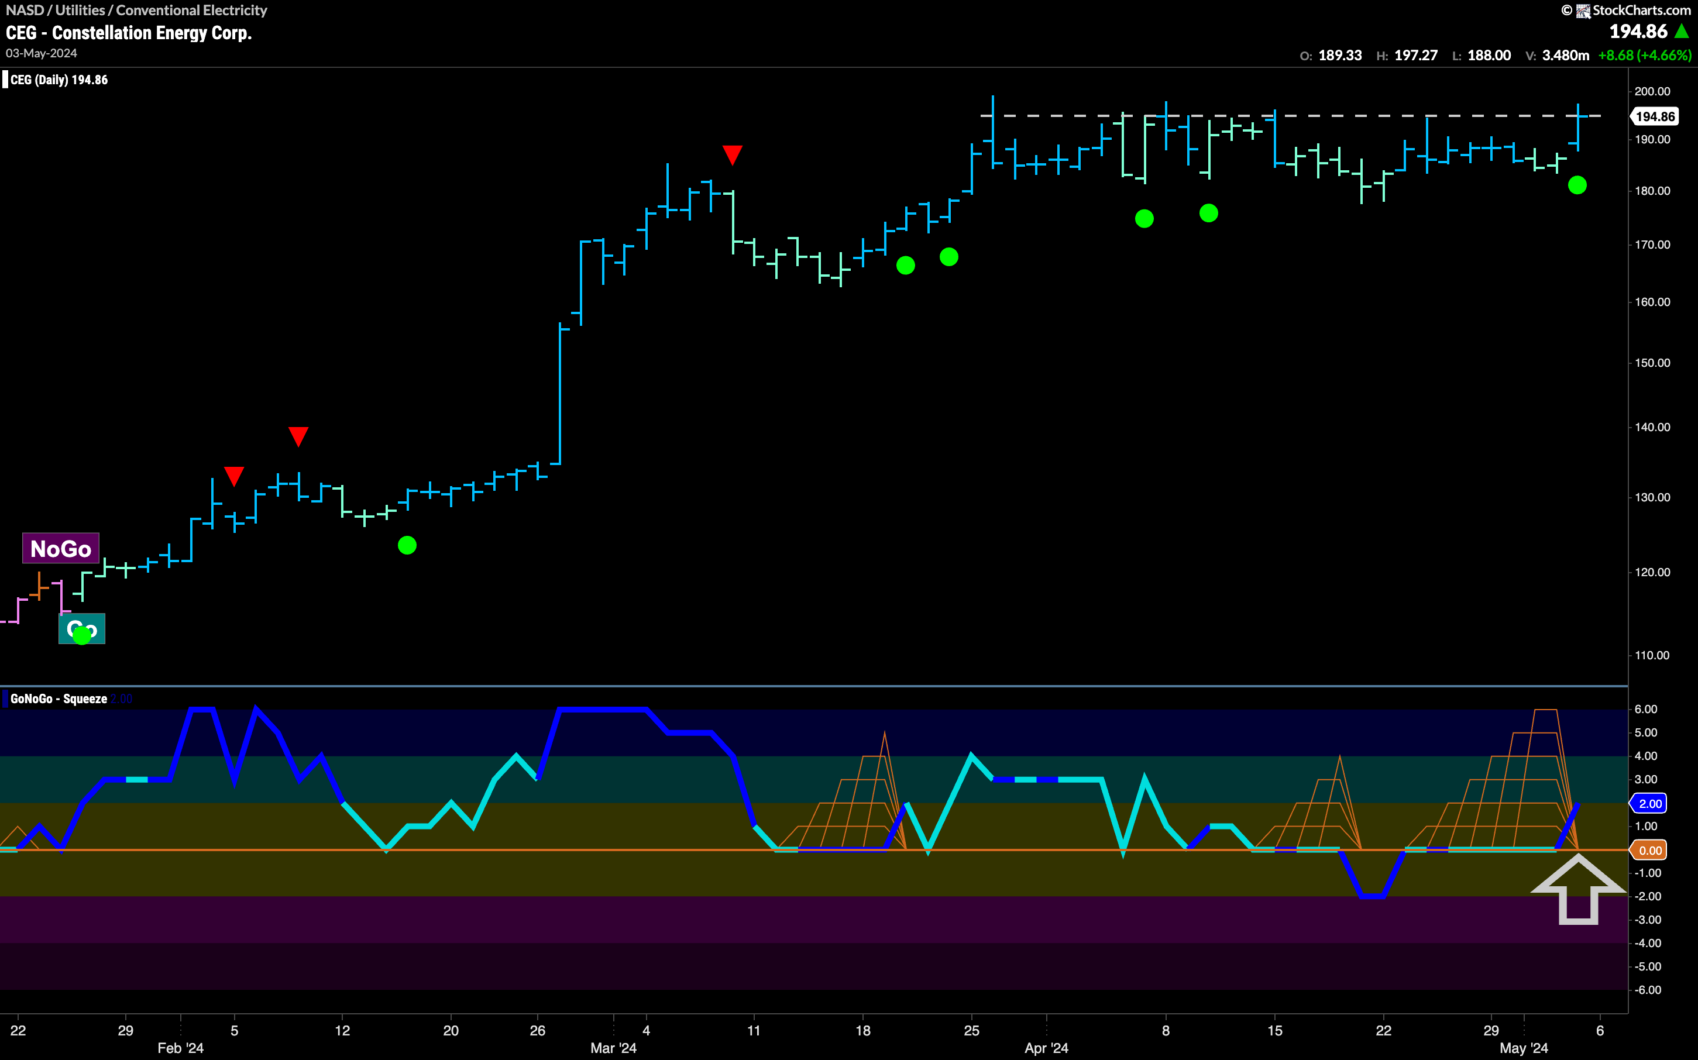Image resolution: width=1698 pixels, height=1060 pixels.
Task: Click the green dot overlapping the Go label
Action: (x=82, y=636)
